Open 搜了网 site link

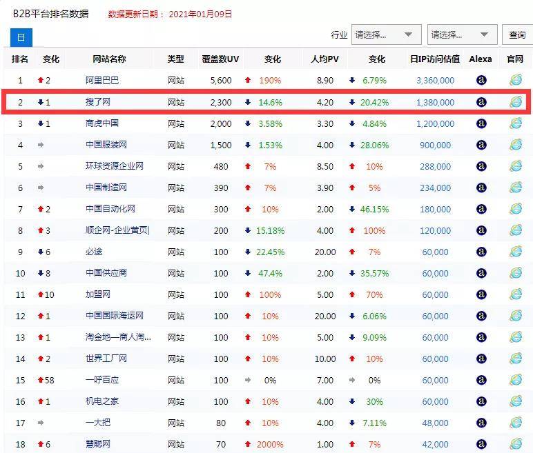(x=98, y=102)
